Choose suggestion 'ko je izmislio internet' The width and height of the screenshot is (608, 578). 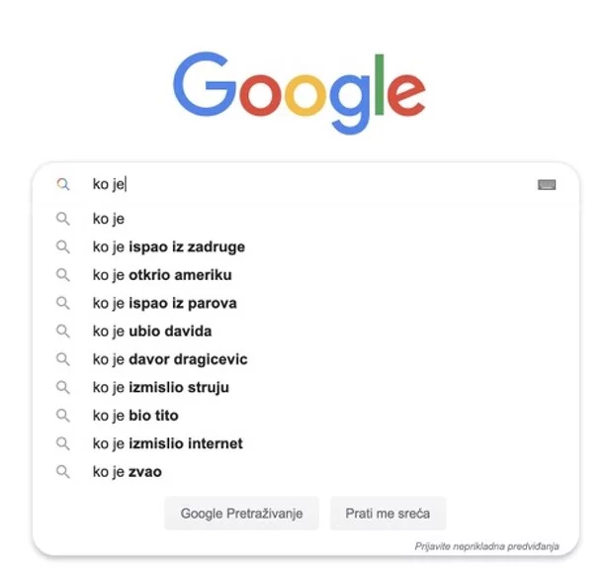167,443
